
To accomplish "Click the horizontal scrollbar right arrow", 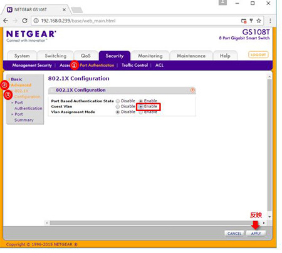I will (x=264, y=223).
